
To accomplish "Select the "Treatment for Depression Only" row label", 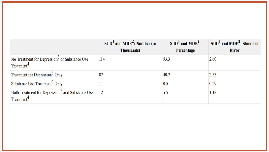I will click(x=54, y=75).
